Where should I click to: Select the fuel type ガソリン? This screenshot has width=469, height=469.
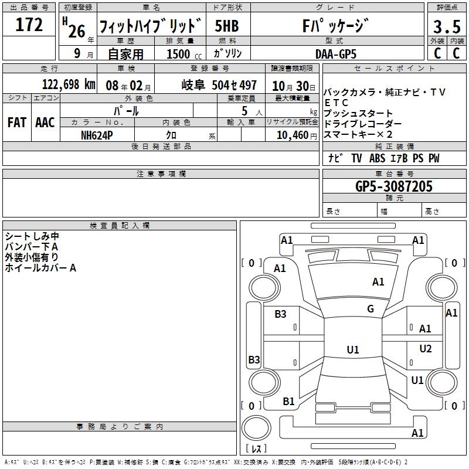(227, 53)
